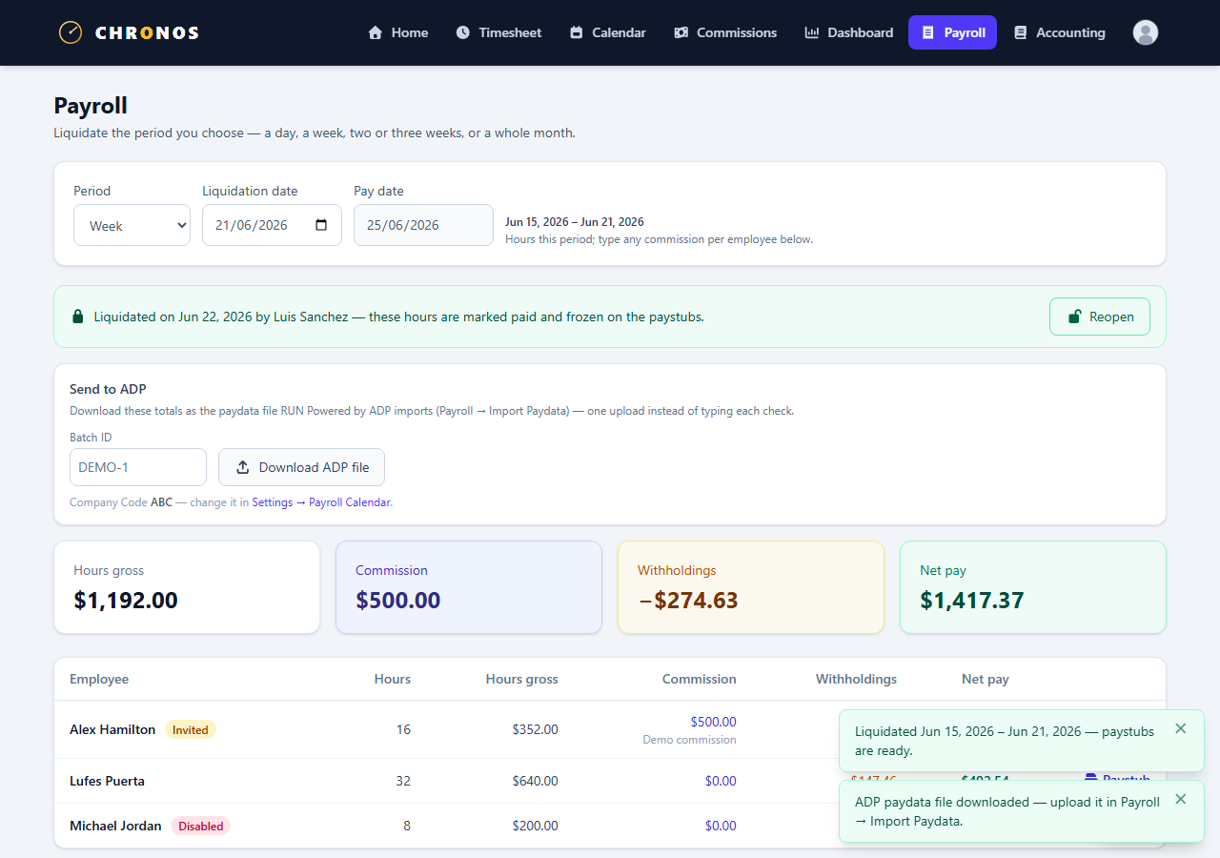The image size is (1220, 858).
Task: Click Alex Hamilton's $352.00 hours gross
Action: point(535,729)
